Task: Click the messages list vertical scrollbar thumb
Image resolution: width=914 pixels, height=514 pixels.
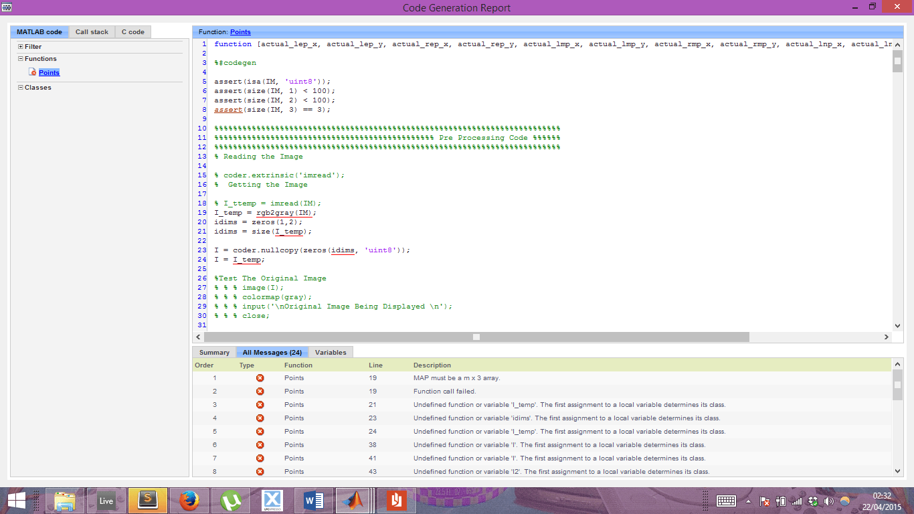Action: pos(898,385)
